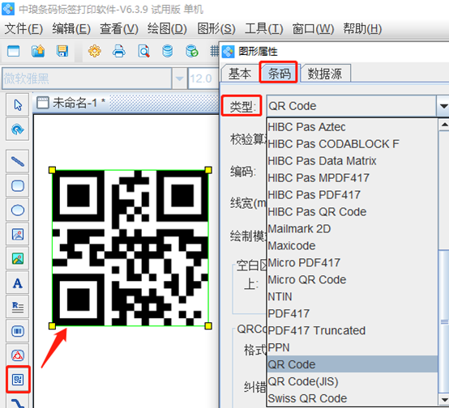This screenshot has height=408, width=449.
Task: Choose HIBC Pas Aztec from list
Action: click(353, 127)
